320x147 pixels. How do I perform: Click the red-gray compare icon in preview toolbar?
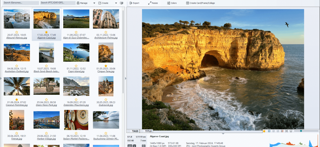(x=282, y=131)
